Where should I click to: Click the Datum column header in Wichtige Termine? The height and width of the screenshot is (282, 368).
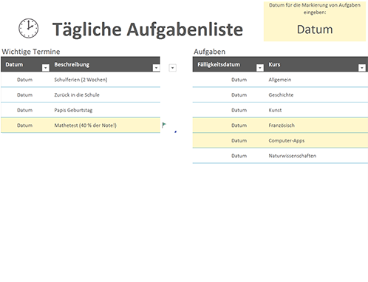pos(14,64)
